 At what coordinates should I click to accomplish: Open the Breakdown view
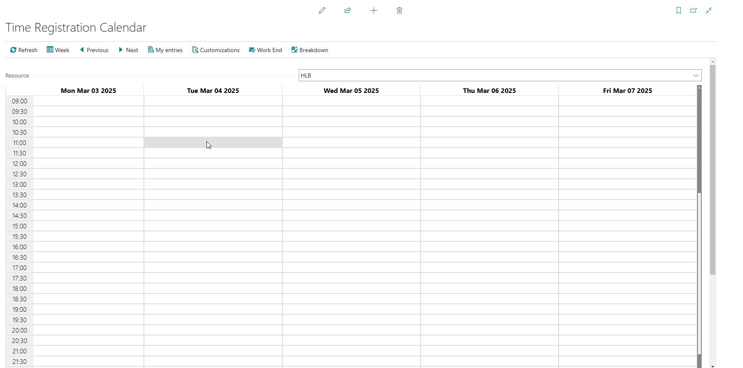pyautogui.click(x=310, y=50)
